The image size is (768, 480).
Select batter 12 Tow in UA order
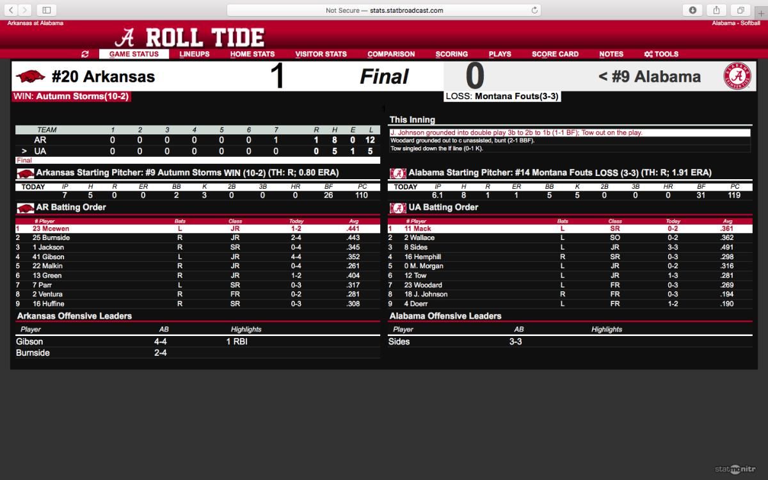(x=570, y=276)
